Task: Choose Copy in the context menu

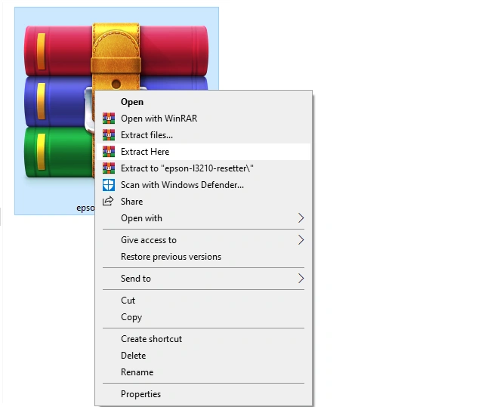Action: tap(203, 317)
